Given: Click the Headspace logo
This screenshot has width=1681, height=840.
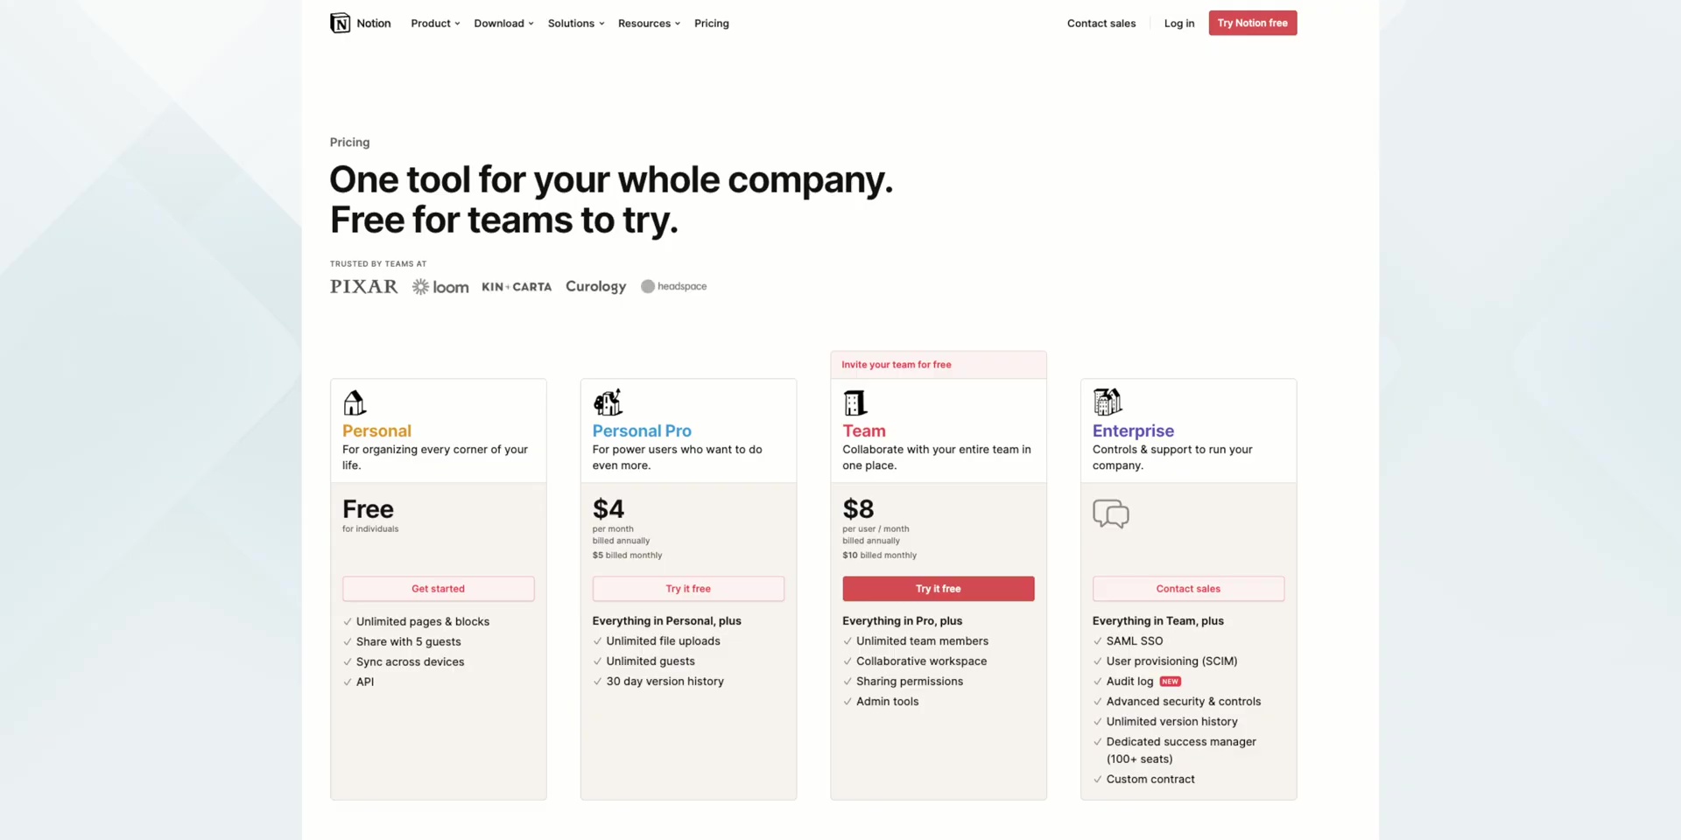Looking at the screenshot, I should point(673,286).
